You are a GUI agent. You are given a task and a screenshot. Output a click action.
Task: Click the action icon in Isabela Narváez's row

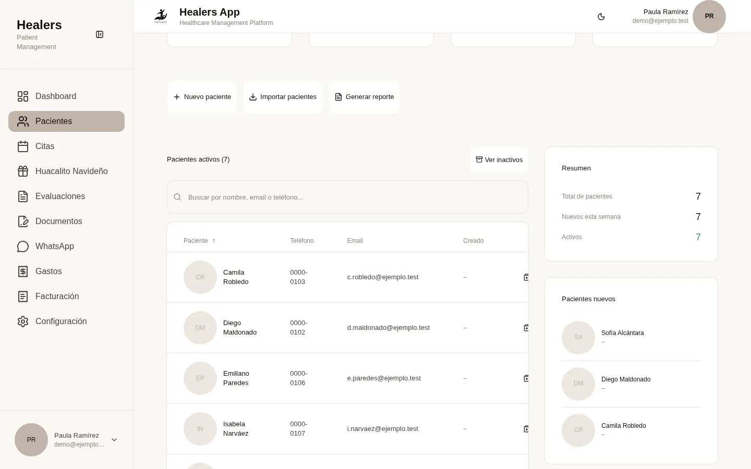tap(526, 429)
